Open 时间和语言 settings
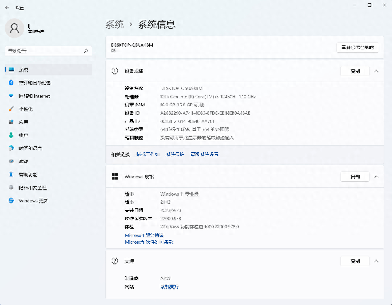The image size is (392, 305). point(48,148)
